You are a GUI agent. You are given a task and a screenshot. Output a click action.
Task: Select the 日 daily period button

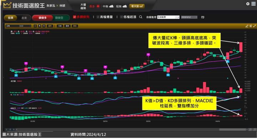click(35, 26)
